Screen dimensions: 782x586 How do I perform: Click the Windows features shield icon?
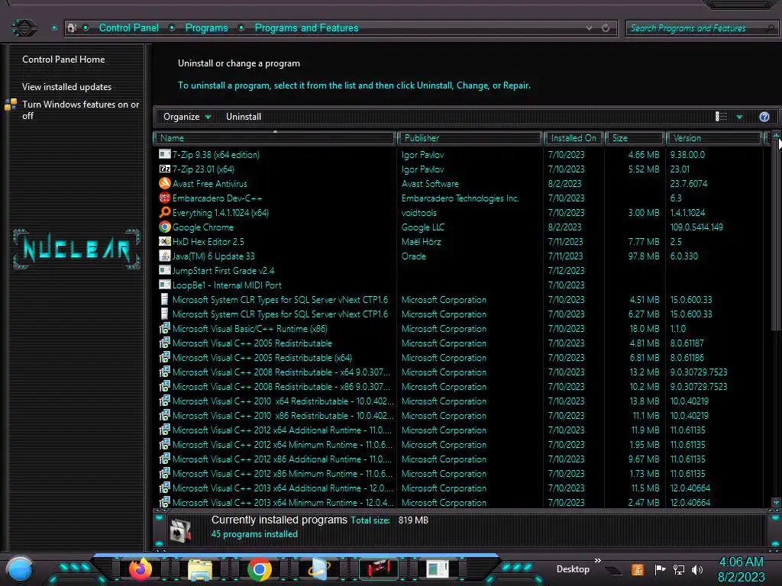(11, 105)
